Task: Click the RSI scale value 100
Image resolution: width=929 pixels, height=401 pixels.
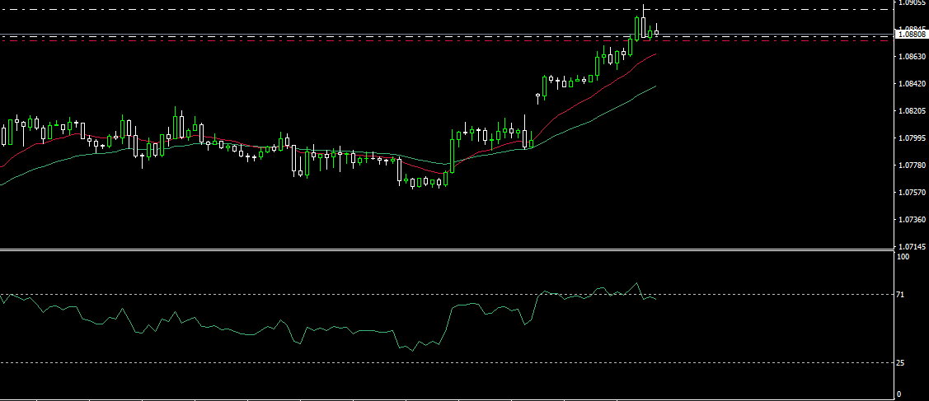Action: pyautogui.click(x=903, y=257)
